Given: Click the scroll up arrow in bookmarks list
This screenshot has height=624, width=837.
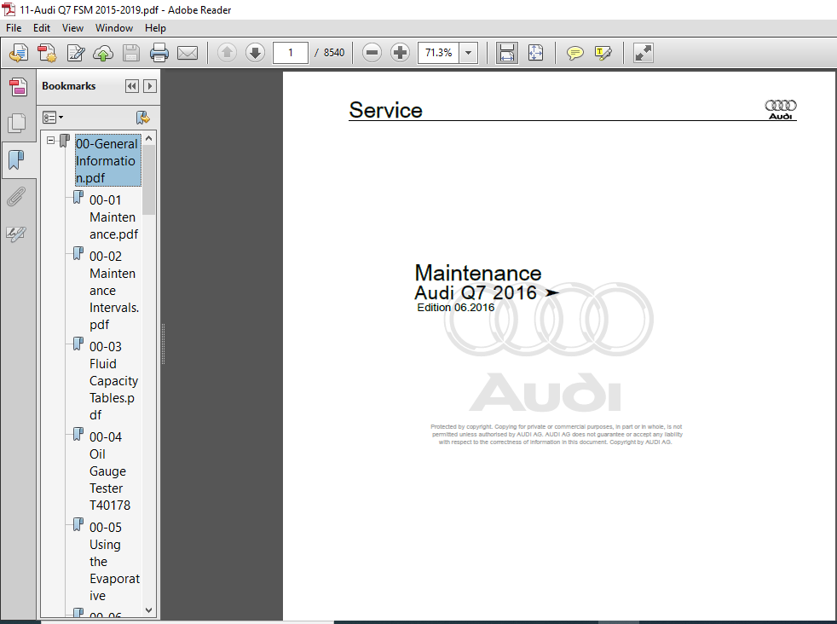Looking at the screenshot, I should [149, 139].
